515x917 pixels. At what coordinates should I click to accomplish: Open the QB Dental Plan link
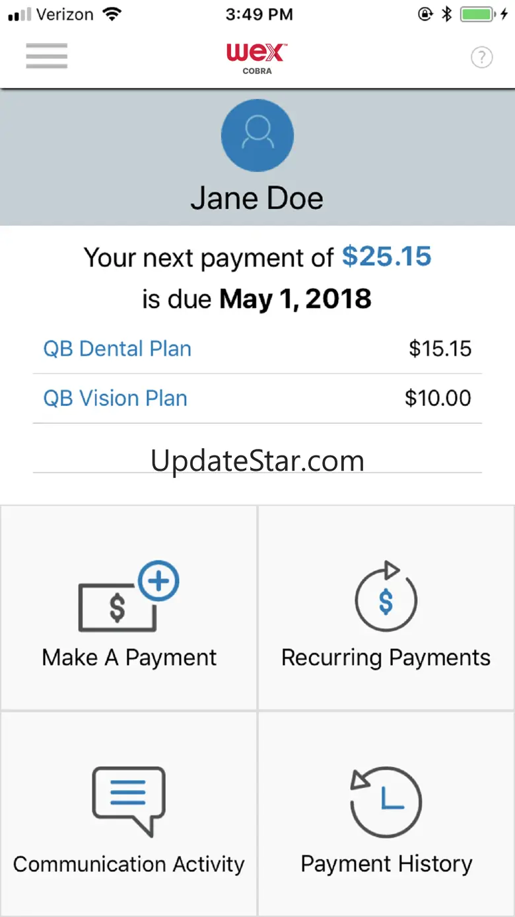pos(118,348)
